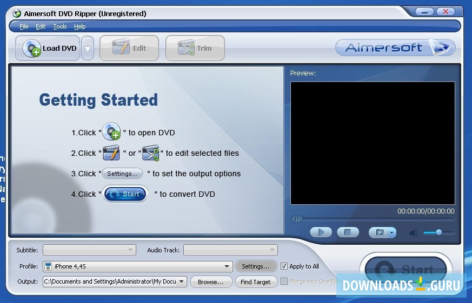Click the trim scissors icon in step 2

point(150,153)
